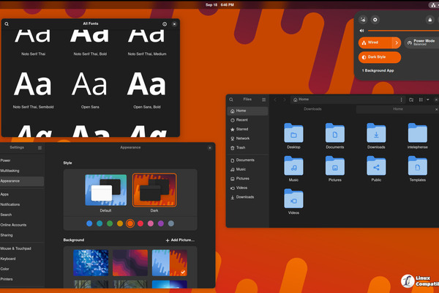
Task: Select Multitasking in Settings sidebar
Action: click(12, 170)
